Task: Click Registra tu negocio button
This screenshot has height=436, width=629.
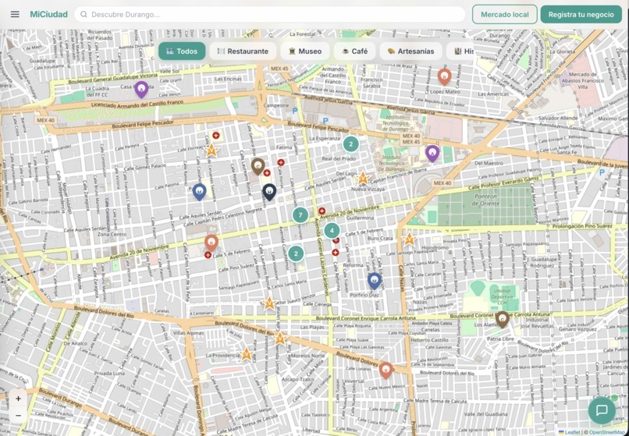Action: (x=581, y=15)
